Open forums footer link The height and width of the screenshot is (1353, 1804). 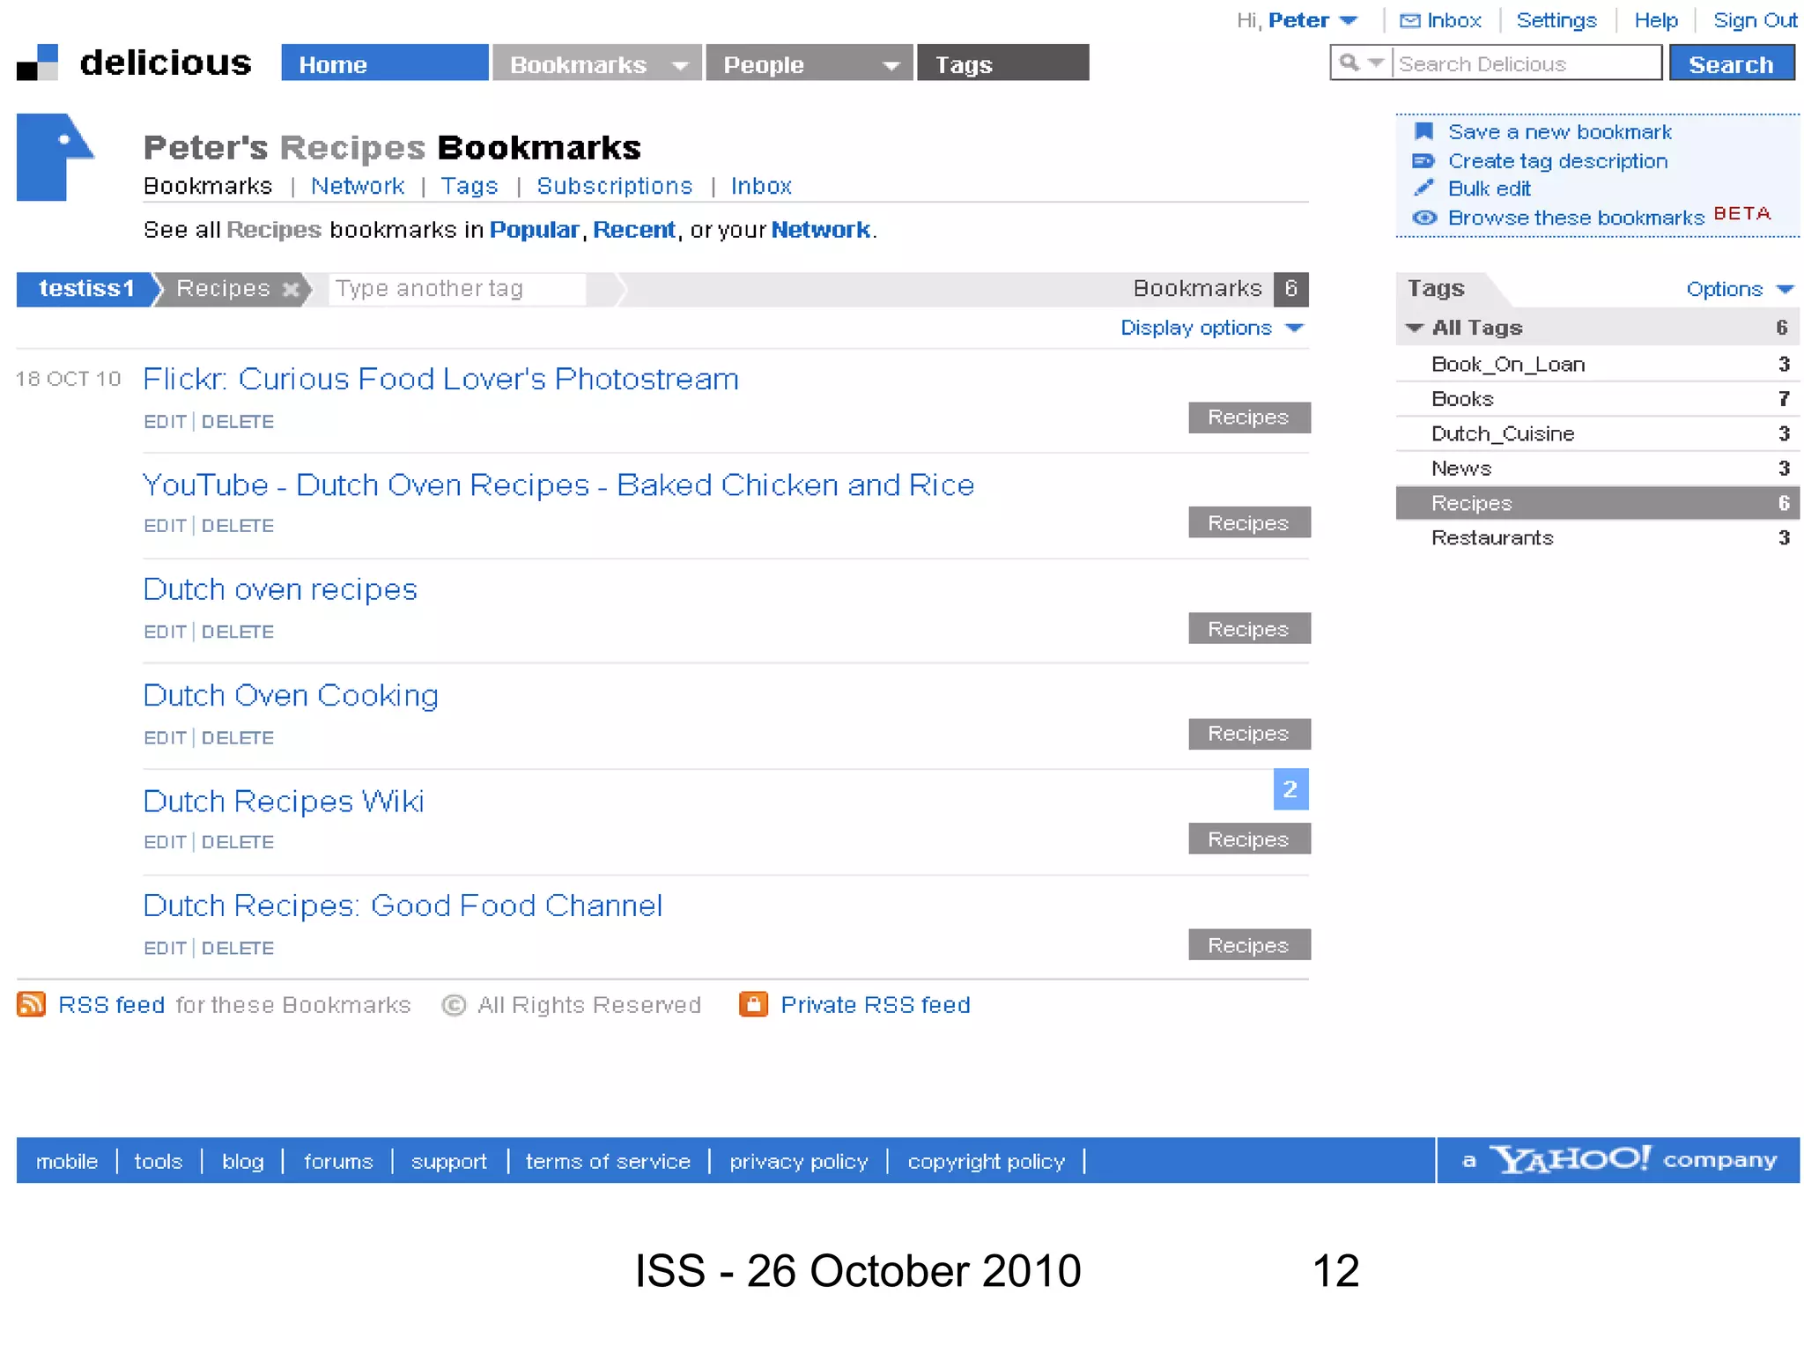pyautogui.click(x=338, y=1161)
